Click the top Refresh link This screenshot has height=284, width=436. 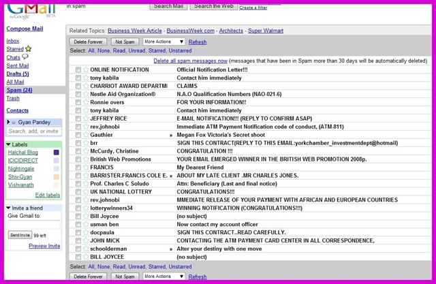pyautogui.click(x=198, y=42)
